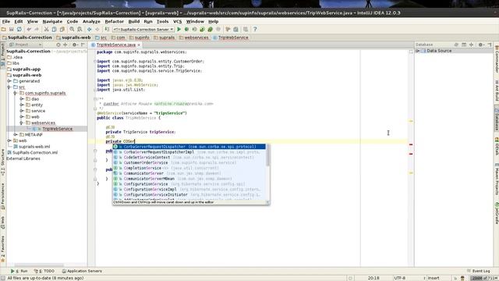Open the TODO tool window button

tap(45, 271)
